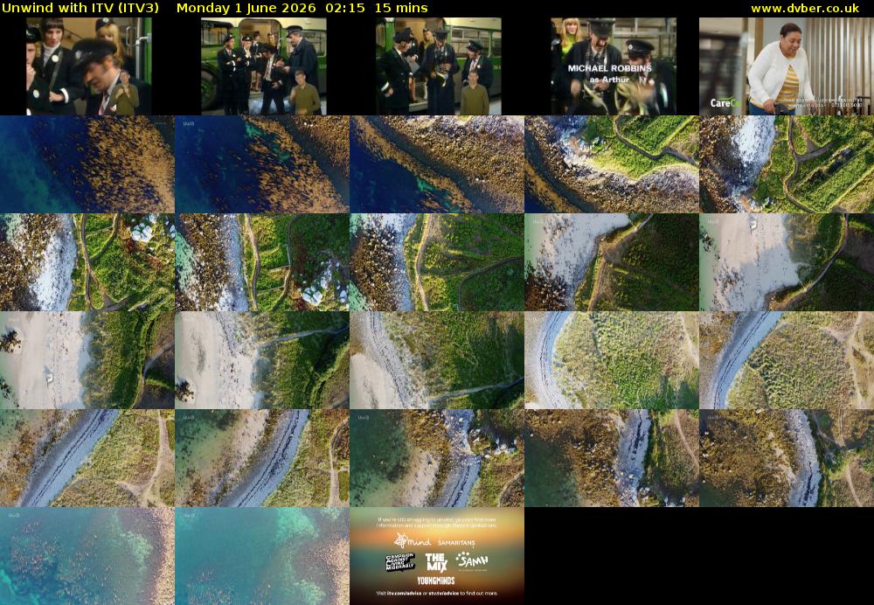The image size is (874, 605).
Task: Open the first bottom-row frame of turquoise shallows
Action: click(87, 556)
